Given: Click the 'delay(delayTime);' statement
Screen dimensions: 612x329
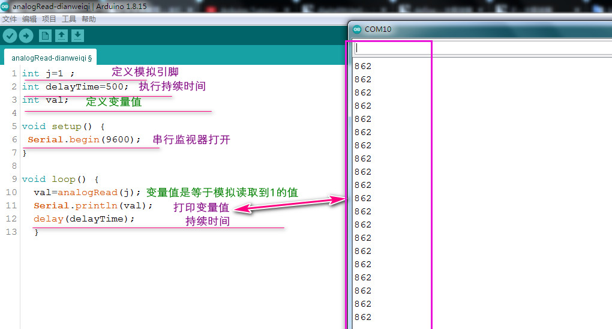Looking at the screenshot, I should coord(84,219).
